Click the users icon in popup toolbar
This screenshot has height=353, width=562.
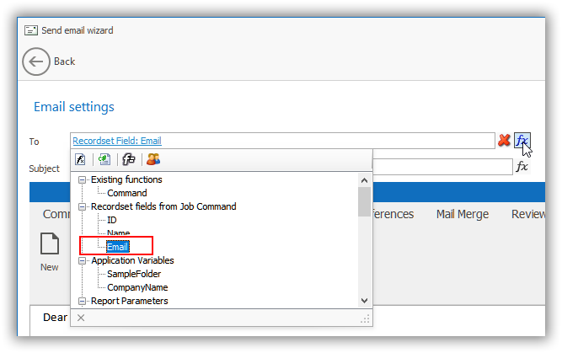tap(153, 159)
